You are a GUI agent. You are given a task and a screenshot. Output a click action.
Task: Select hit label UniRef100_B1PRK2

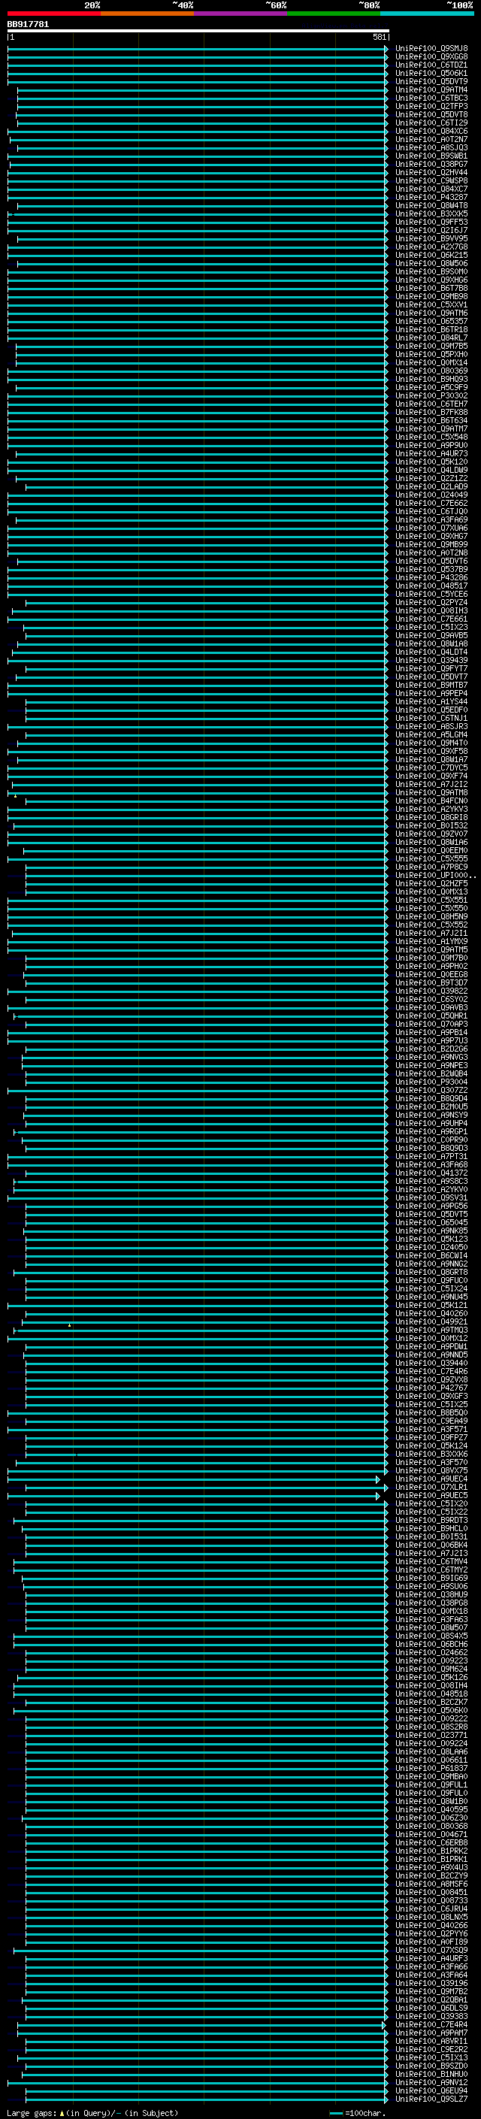point(431,1851)
